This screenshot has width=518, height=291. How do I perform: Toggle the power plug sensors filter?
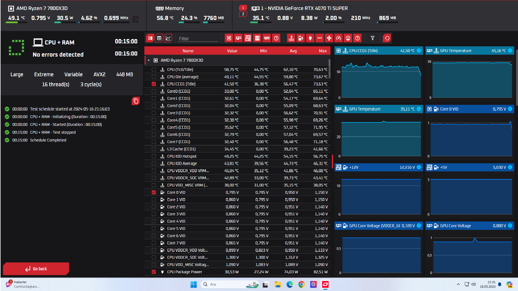310,38
